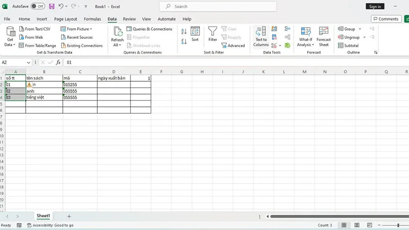
Task: Open the Outline dialog launcher
Action: [376, 53]
